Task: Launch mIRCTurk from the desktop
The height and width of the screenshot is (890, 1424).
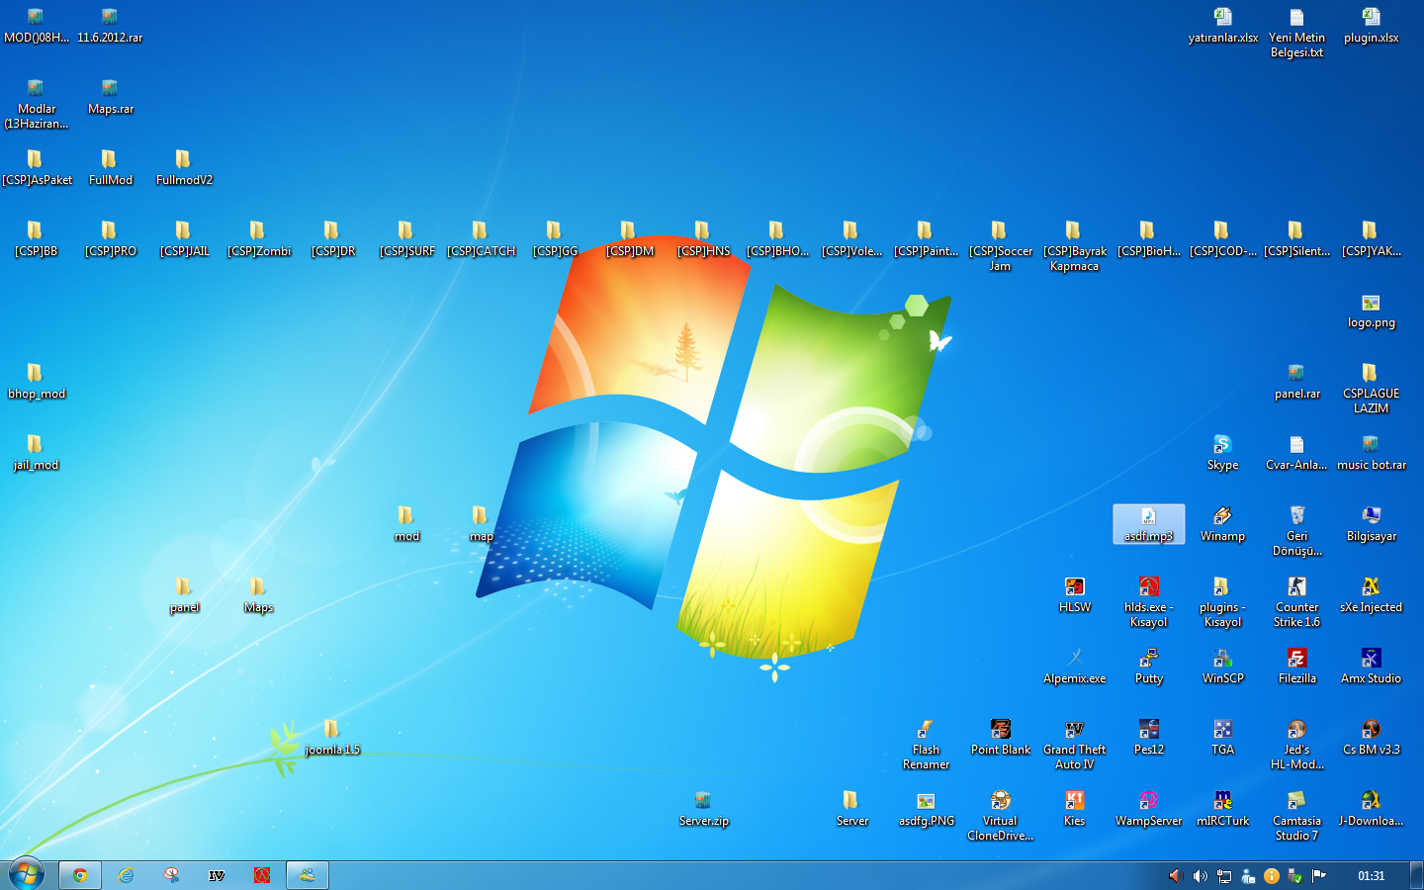Action: click(1223, 808)
